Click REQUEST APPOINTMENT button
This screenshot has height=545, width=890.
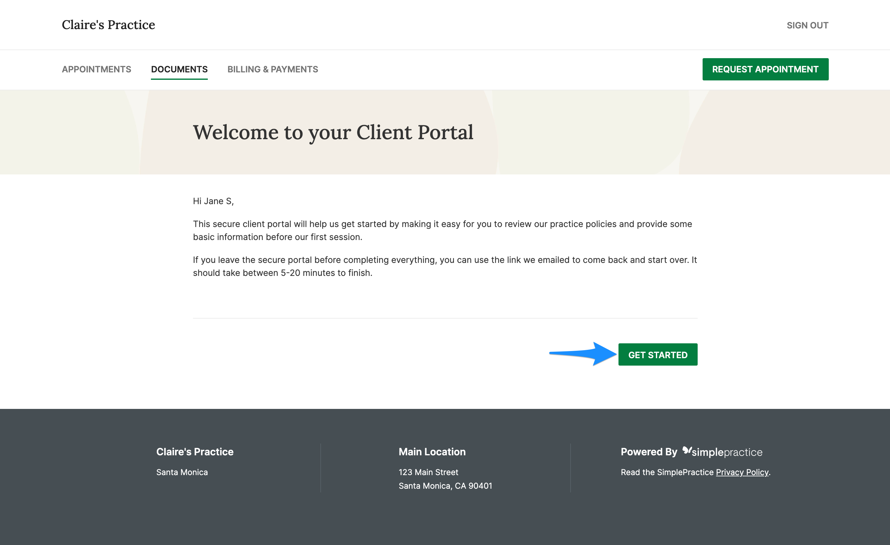point(765,69)
